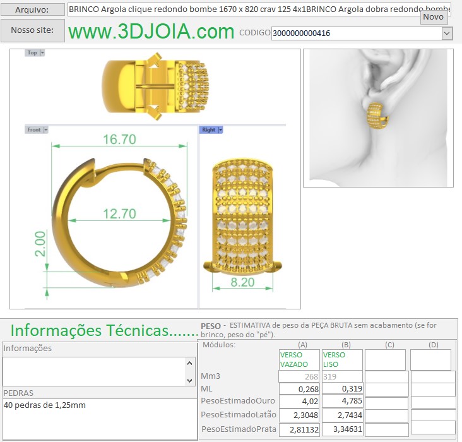Open the www.3DJOIA.com website link
Viewport: 462px width, 442px height.
tap(151, 32)
